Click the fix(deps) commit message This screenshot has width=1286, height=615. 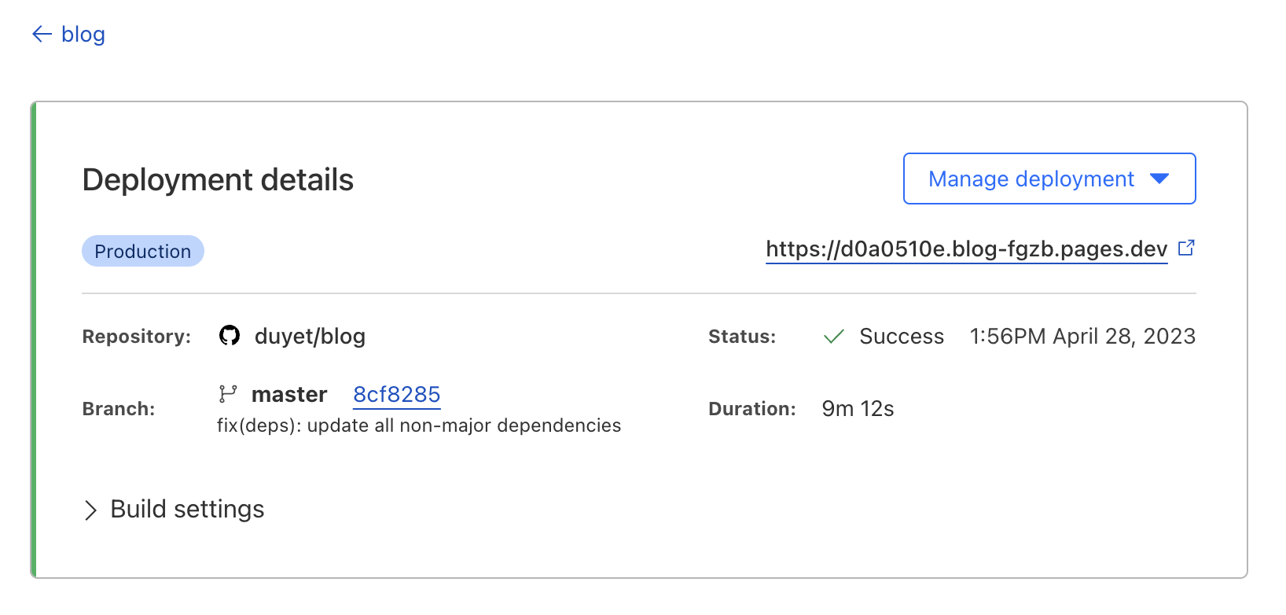419,425
